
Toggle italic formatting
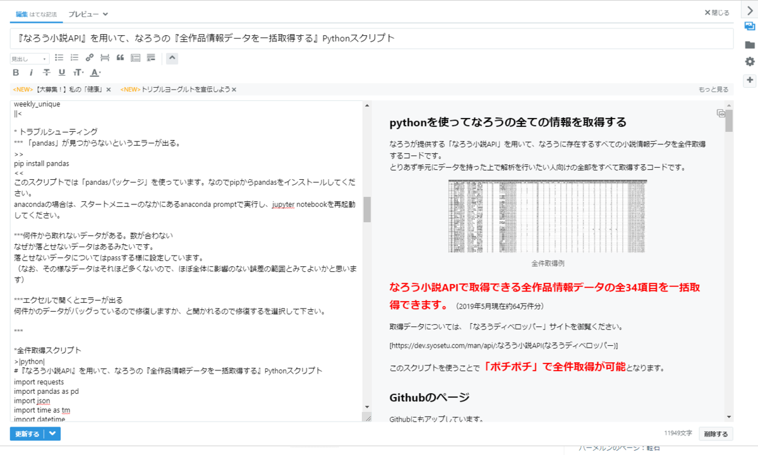click(31, 72)
